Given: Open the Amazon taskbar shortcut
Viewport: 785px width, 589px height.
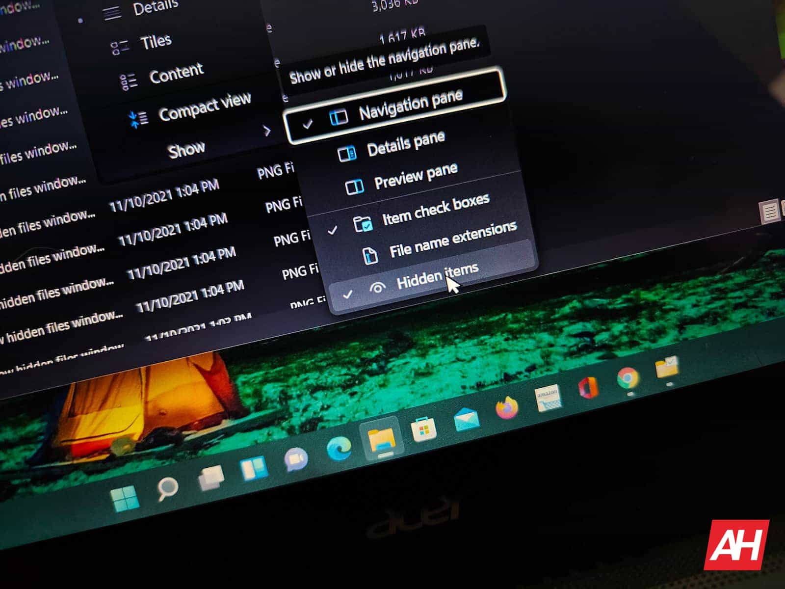Looking at the screenshot, I should (548, 398).
